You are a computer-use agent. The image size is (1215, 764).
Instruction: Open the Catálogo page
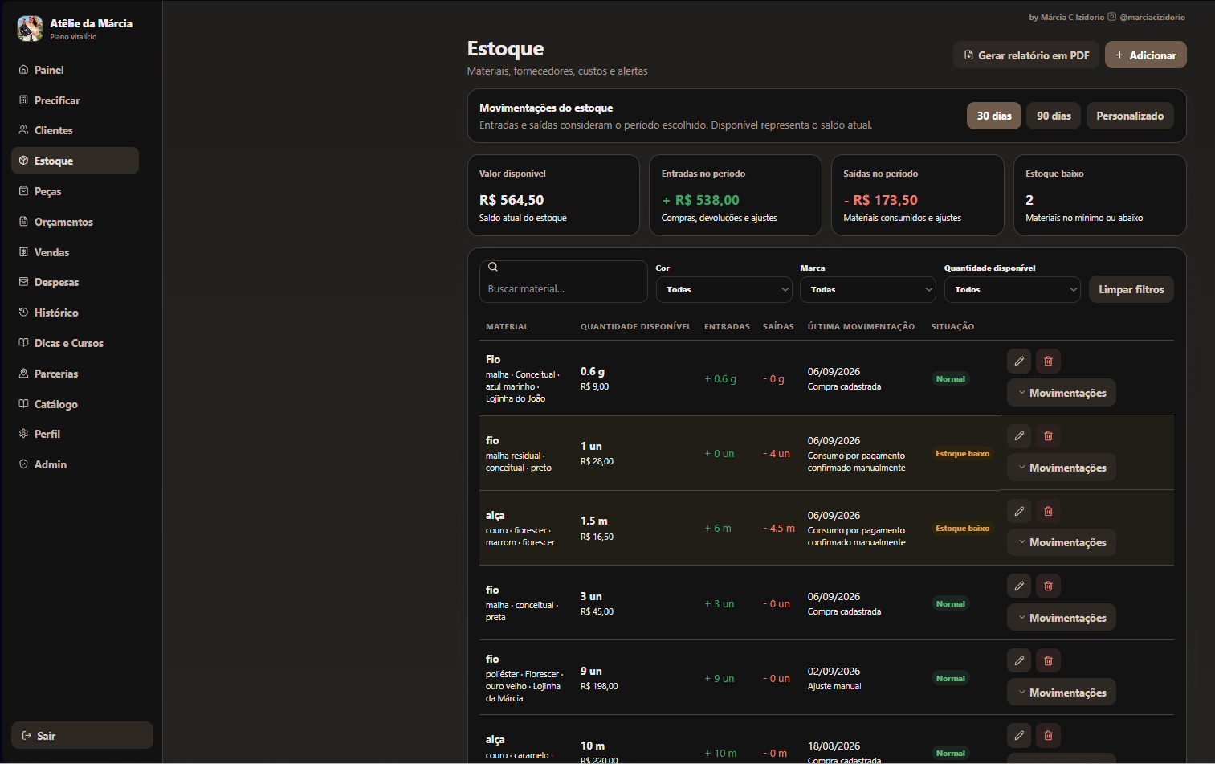coord(75,404)
